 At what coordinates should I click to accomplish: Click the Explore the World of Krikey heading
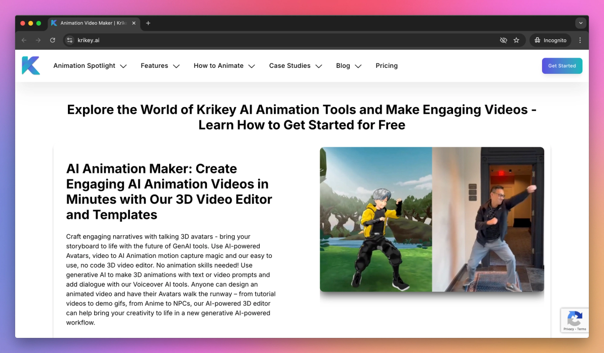click(302, 117)
